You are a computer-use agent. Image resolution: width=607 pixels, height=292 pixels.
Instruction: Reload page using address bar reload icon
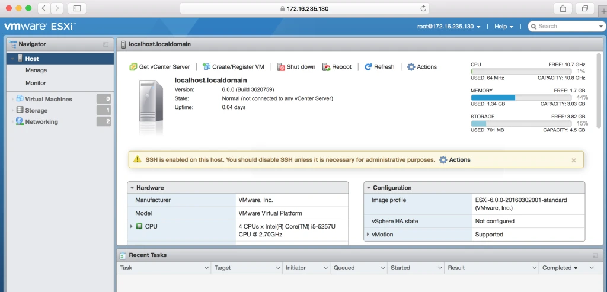point(423,8)
